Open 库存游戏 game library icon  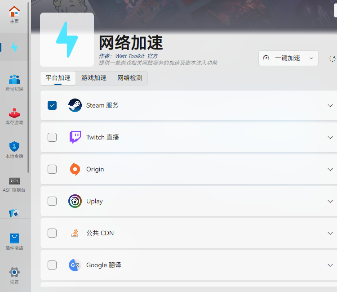14,116
